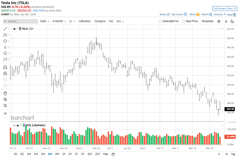
Task: Select the numbered annotation tool
Action: coord(5,53)
